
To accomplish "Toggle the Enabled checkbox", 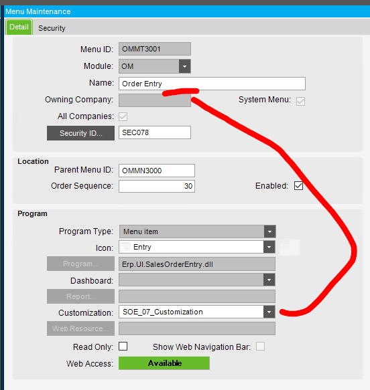I will pos(298,186).
